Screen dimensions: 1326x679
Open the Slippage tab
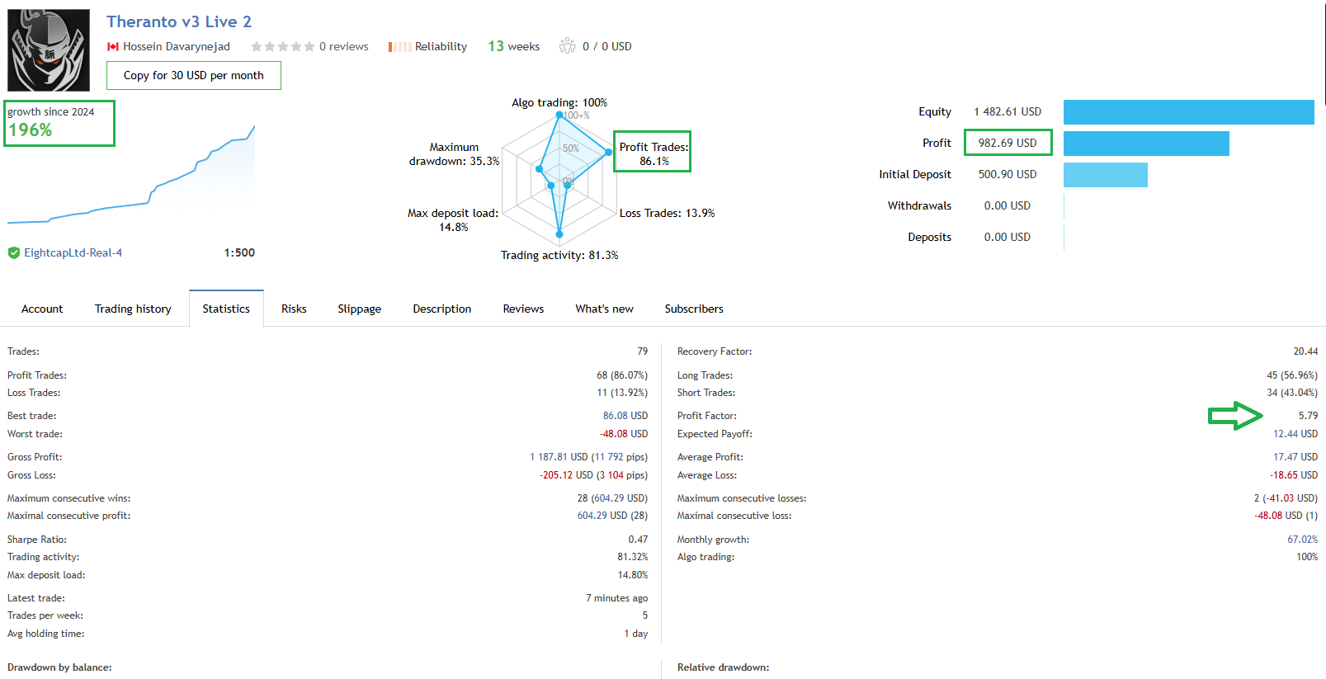coord(359,309)
